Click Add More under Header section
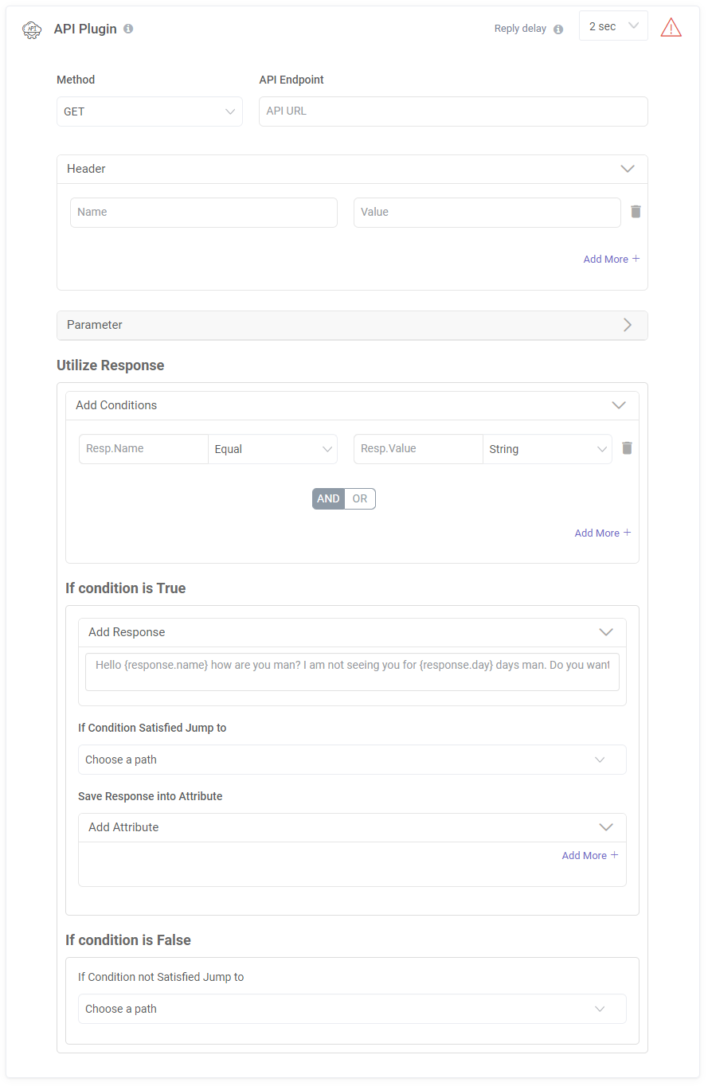 [x=611, y=259]
